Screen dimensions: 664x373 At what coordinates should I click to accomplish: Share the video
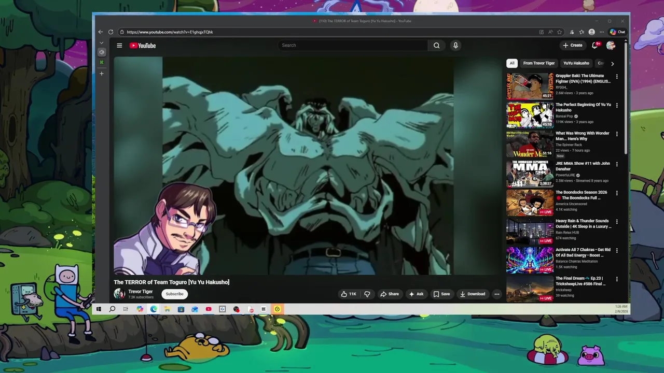point(389,294)
